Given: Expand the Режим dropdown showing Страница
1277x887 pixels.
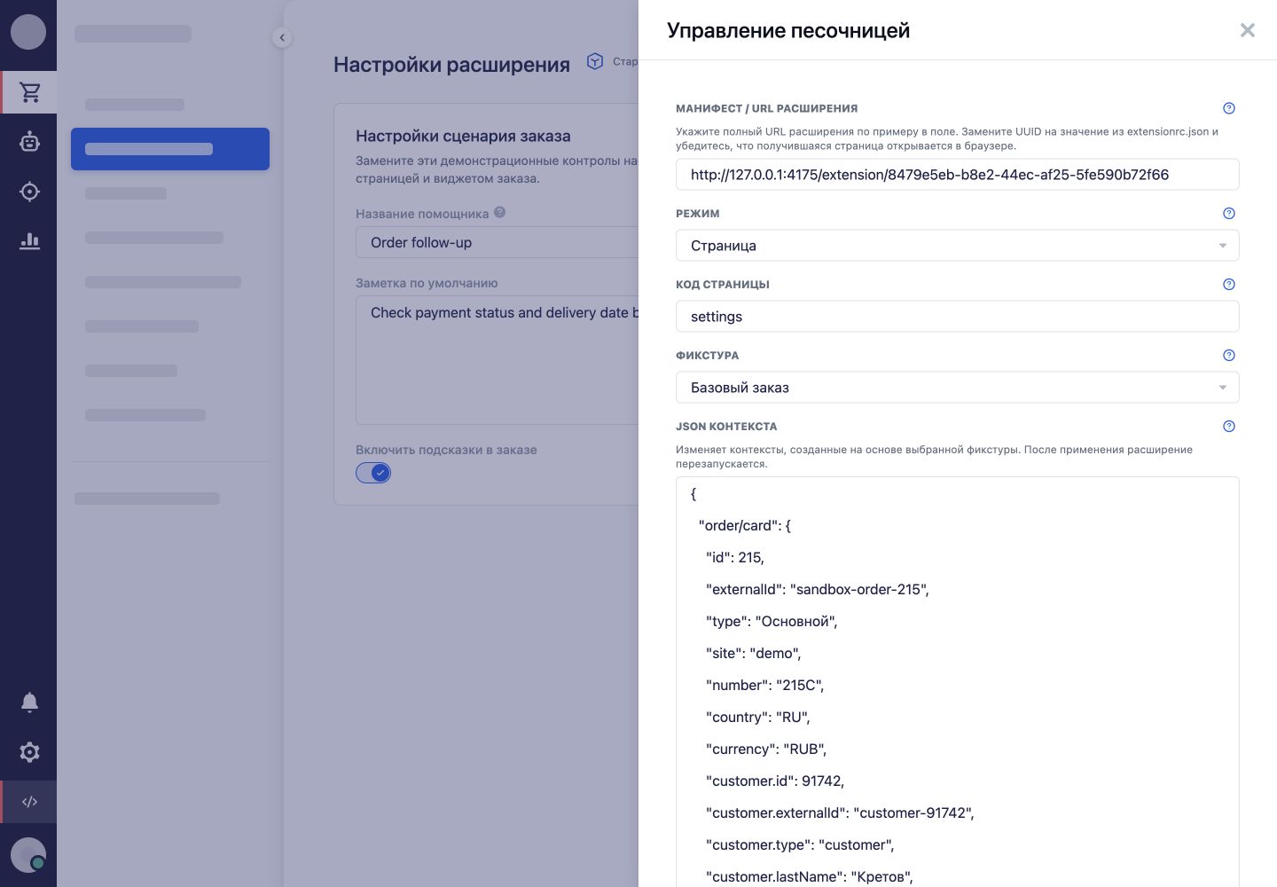Looking at the screenshot, I should click(958, 246).
